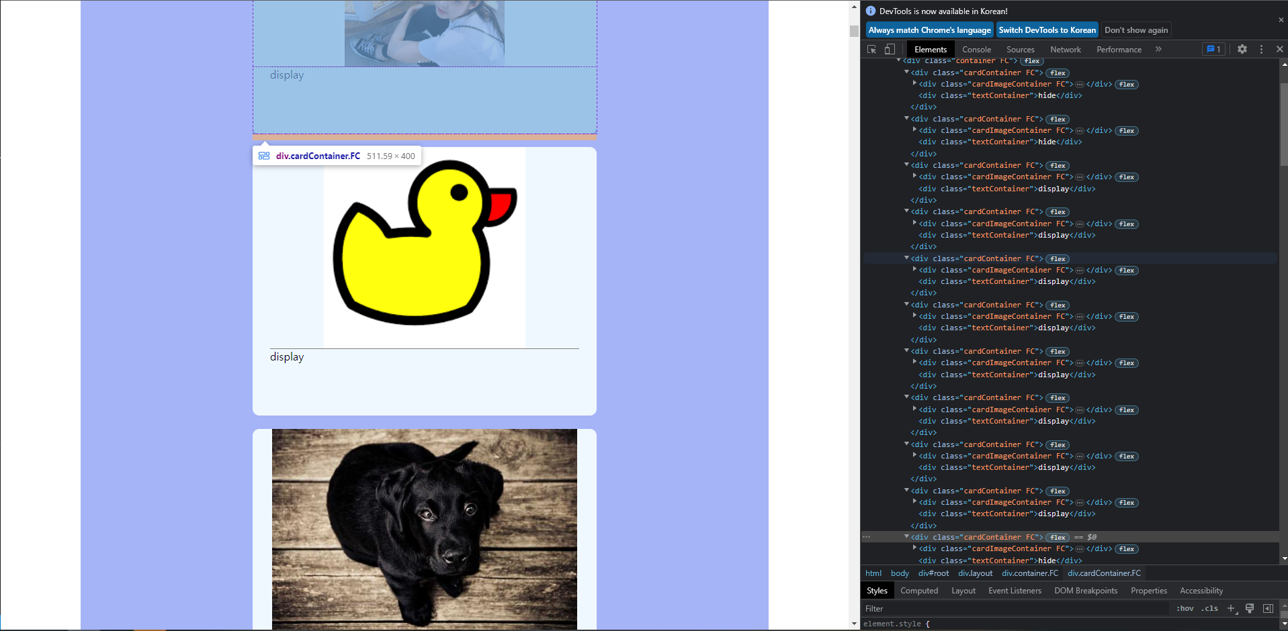This screenshot has height=631, width=1288.
Task: Switch to the Computed pane tab
Action: pos(919,591)
